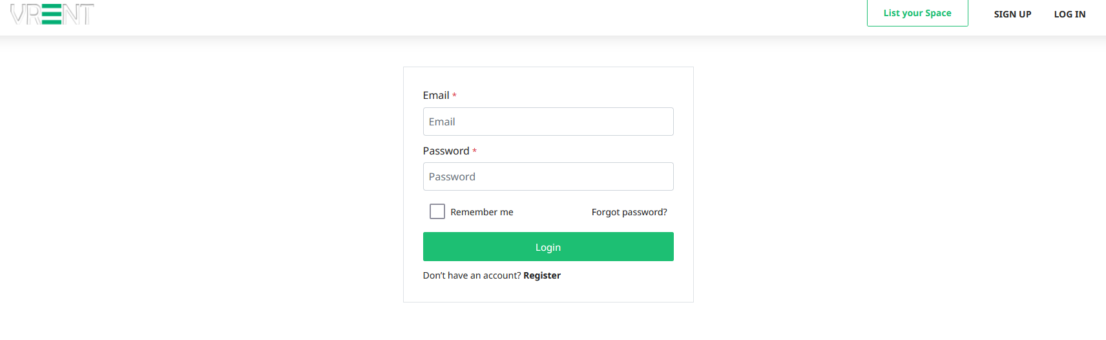Click the Remember me label text

click(482, 212)
